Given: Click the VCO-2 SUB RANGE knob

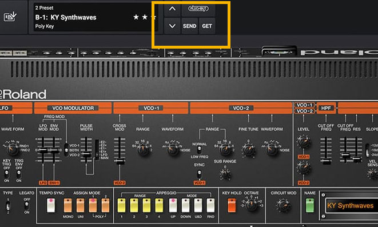Looking at the screenshot, I should pyautogui.click(x=226, y=174).
